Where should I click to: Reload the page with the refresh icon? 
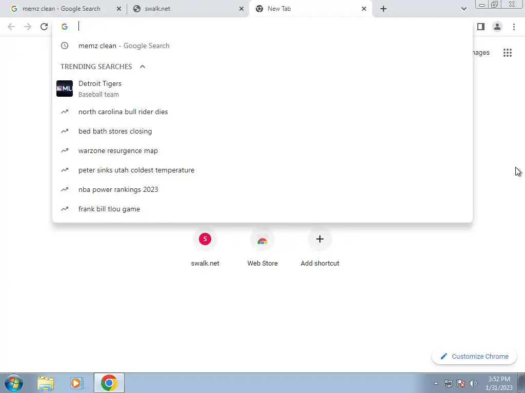(44, 27)
